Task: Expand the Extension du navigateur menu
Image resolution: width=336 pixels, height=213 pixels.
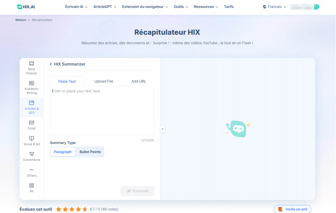Action: click(x=145, y=7)
